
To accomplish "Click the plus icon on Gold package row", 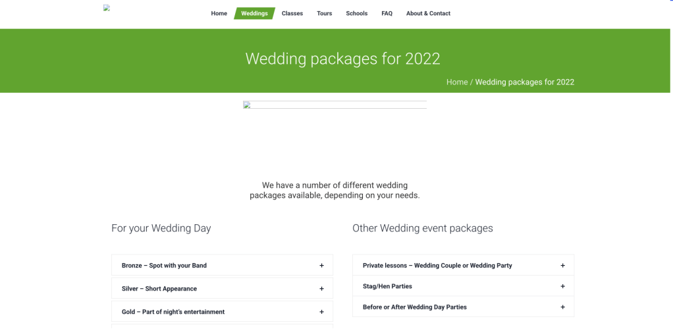I will pyautogui.click(x=321, y=312).
